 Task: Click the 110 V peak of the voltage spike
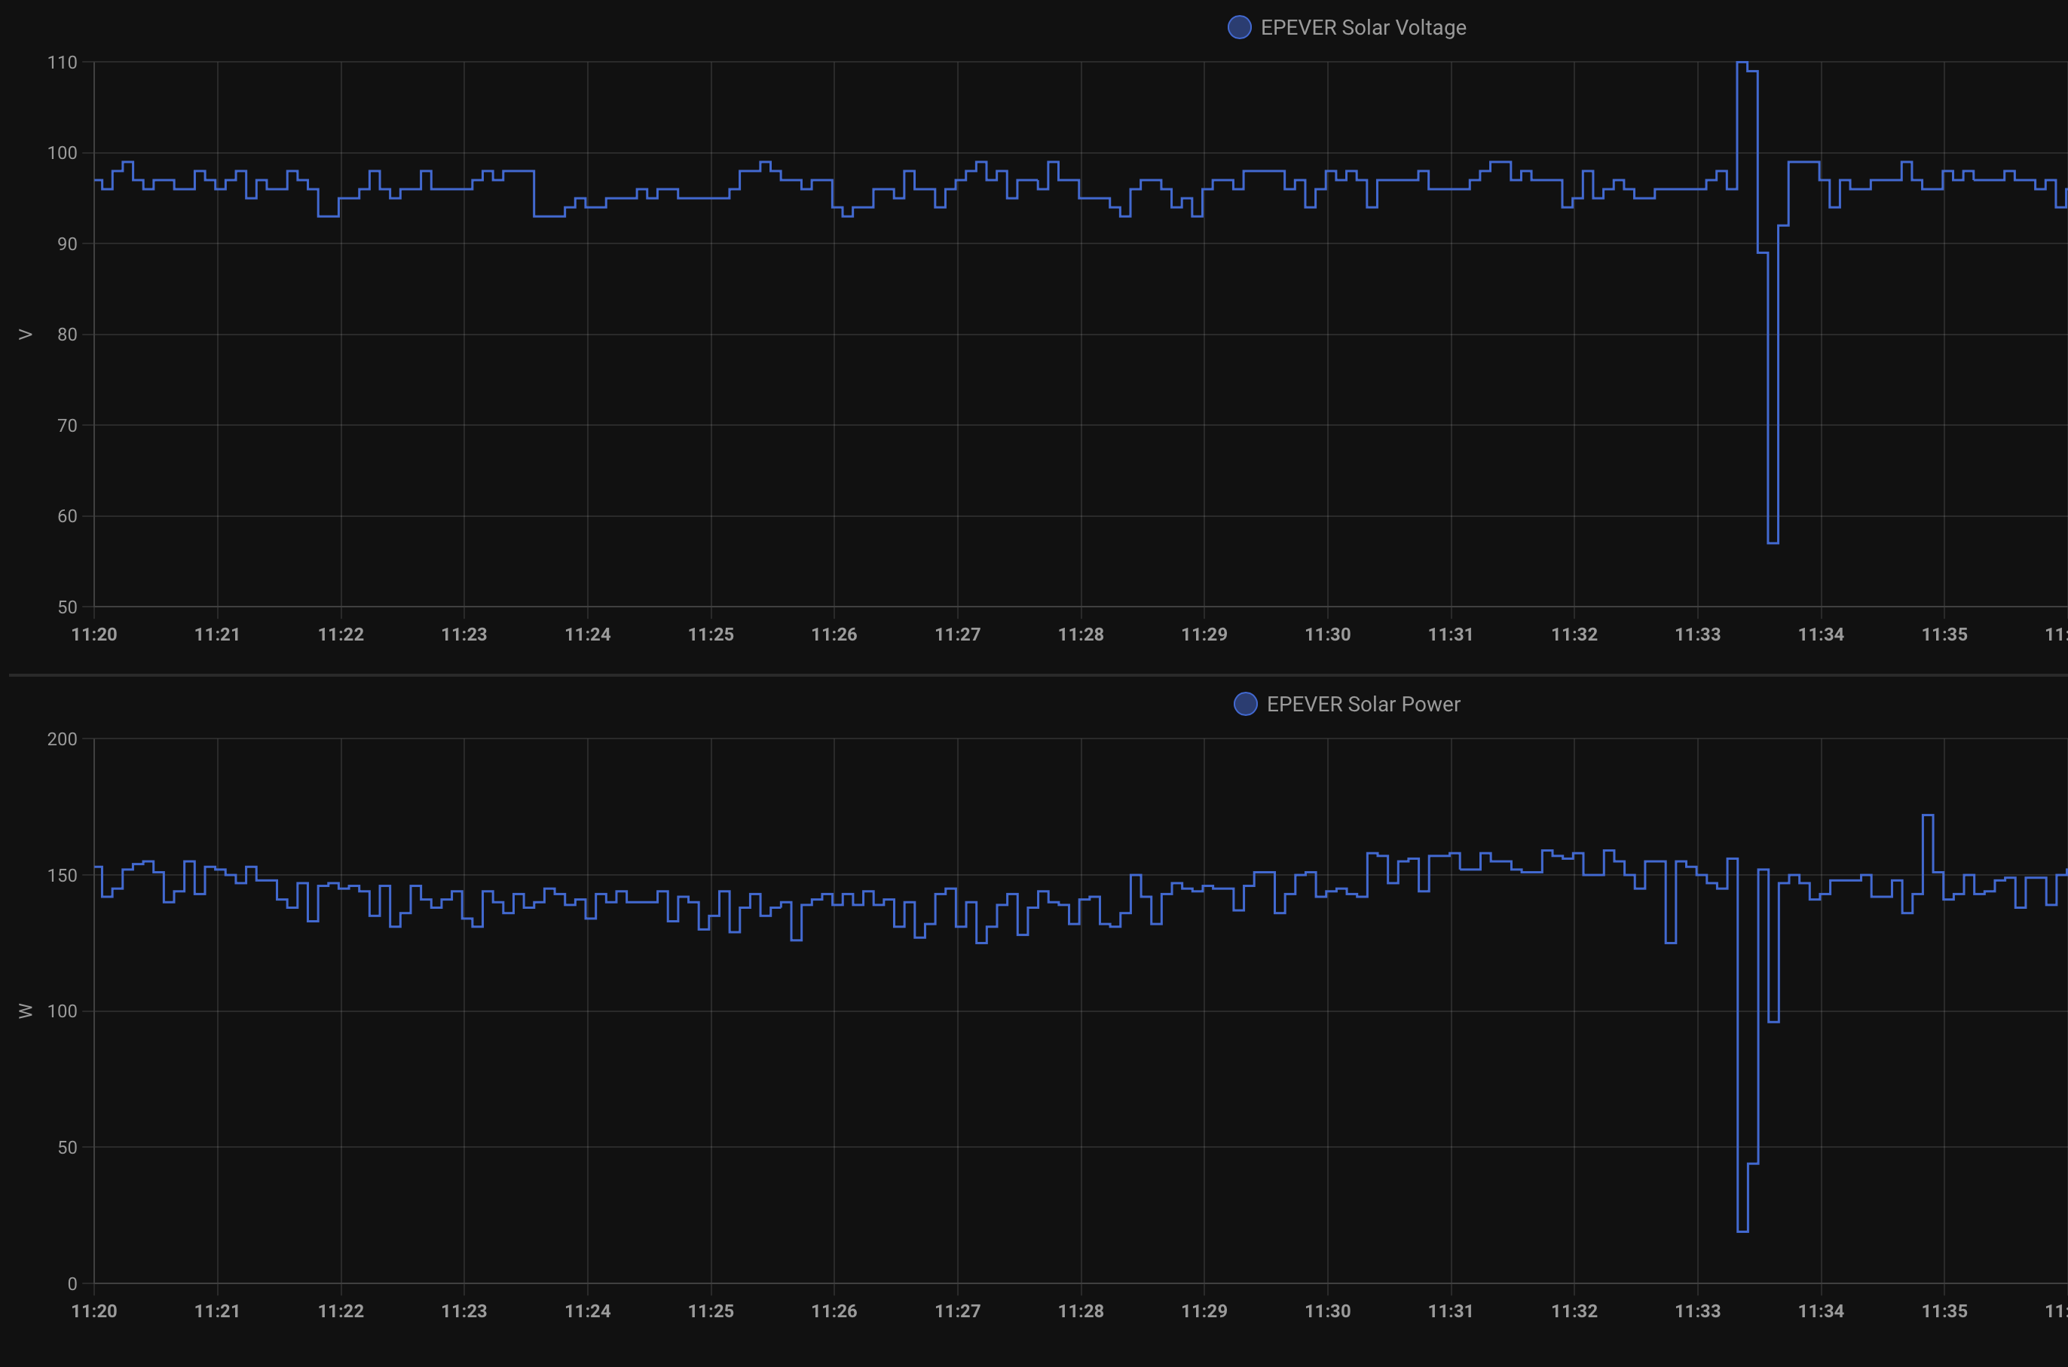(1742, 63)
